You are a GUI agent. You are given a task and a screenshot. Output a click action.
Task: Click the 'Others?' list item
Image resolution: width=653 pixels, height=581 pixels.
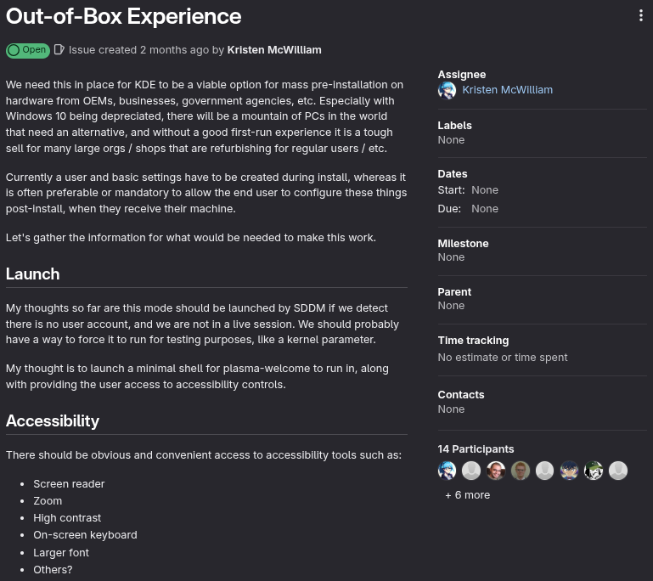pos(53,570)
